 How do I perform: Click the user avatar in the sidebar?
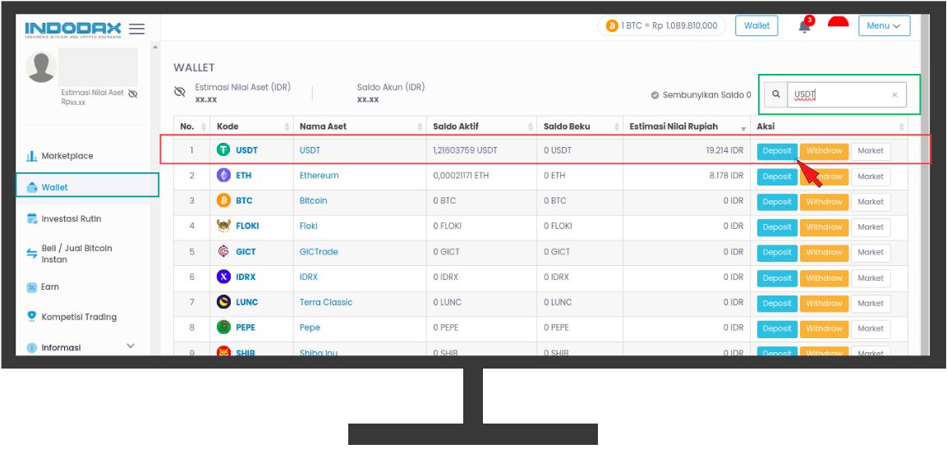pos(41,67)
